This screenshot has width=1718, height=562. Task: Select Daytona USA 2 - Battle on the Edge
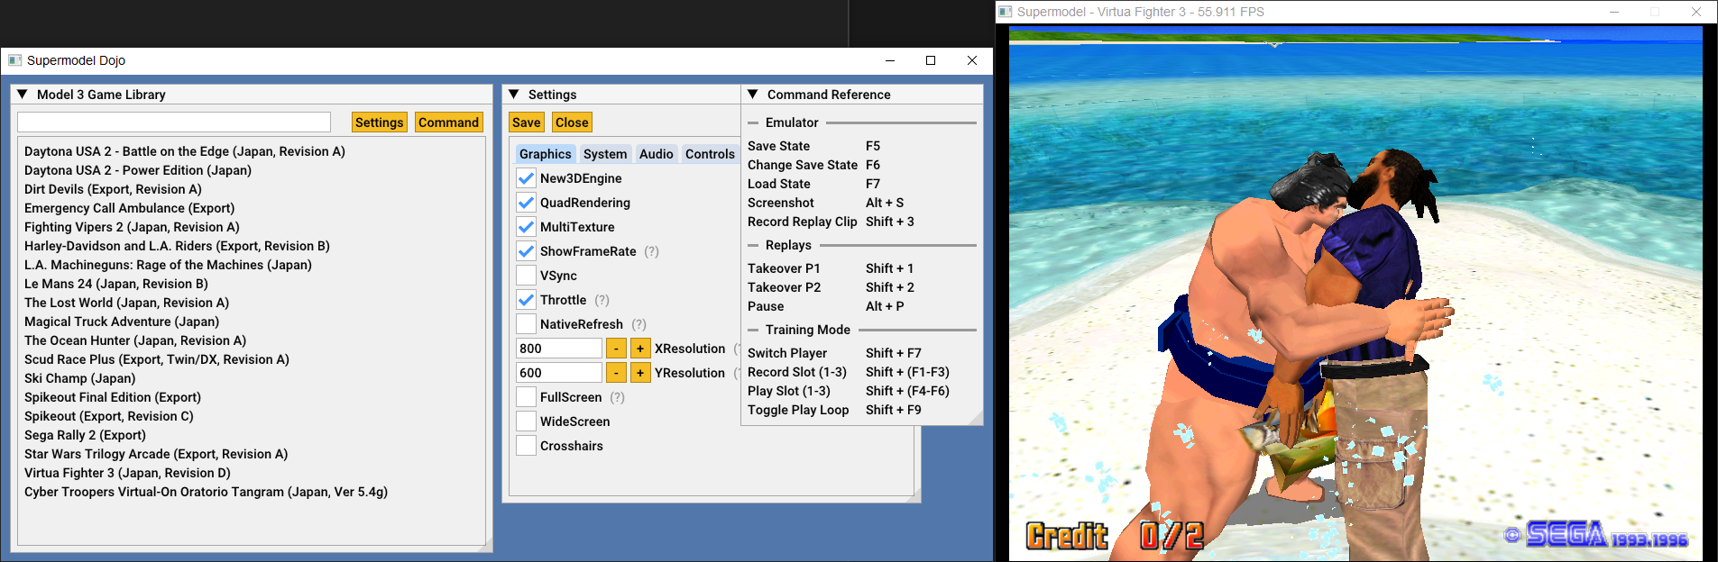pyautogui.click(x=185, y=151)
